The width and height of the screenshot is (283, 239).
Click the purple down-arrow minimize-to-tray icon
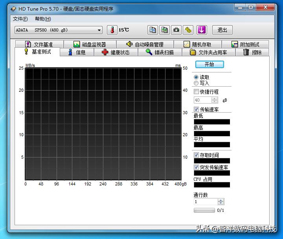coord(202,30)
